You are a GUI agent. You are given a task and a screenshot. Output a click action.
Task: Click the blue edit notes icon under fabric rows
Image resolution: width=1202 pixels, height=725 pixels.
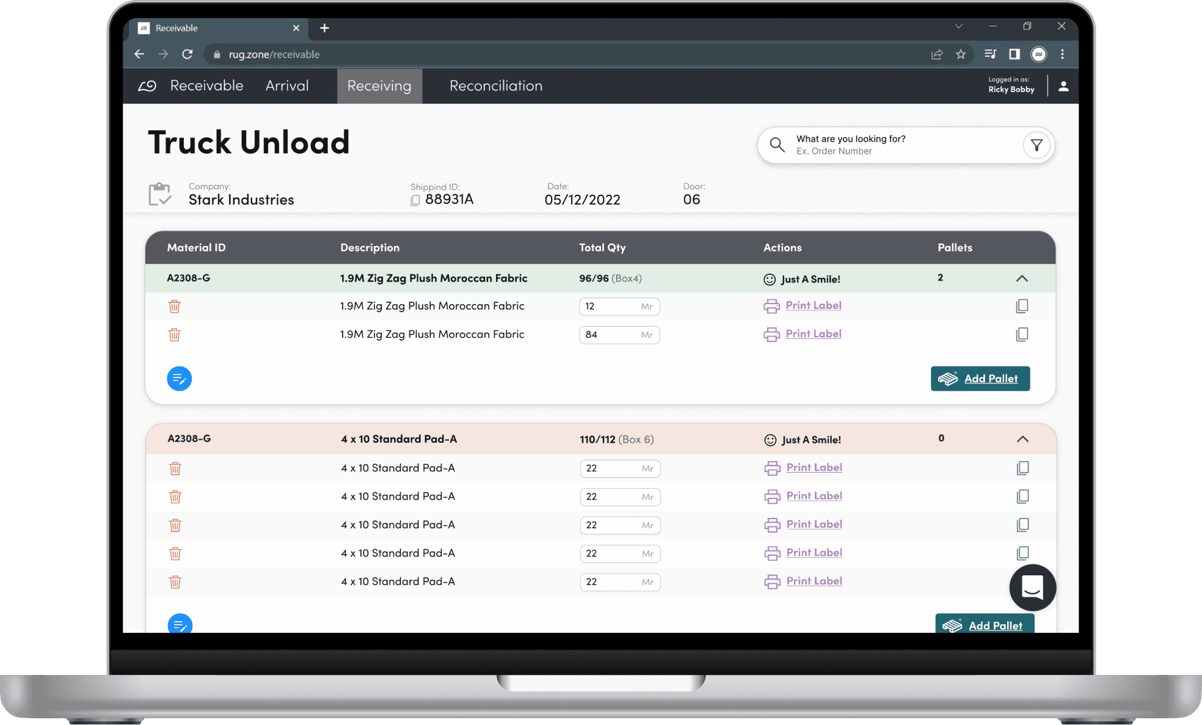pyautogui.click(x=179, y=379)
